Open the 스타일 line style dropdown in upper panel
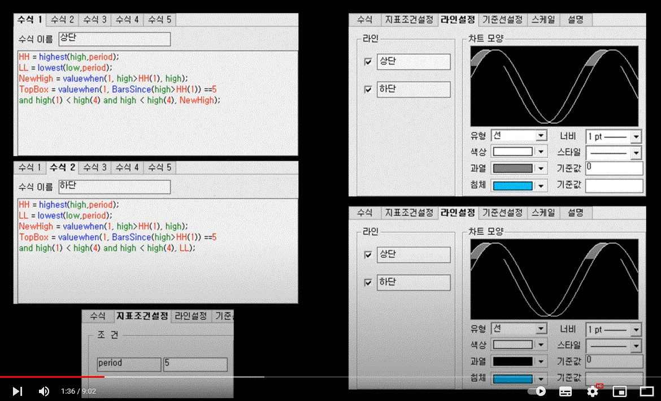This screenshot has width=661, height=401. point(636,153)
